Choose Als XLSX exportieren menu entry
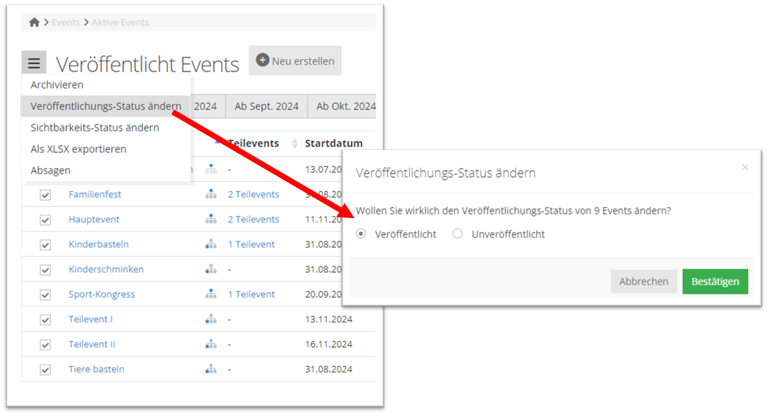The image size is (768, 415). click(78, 149)
